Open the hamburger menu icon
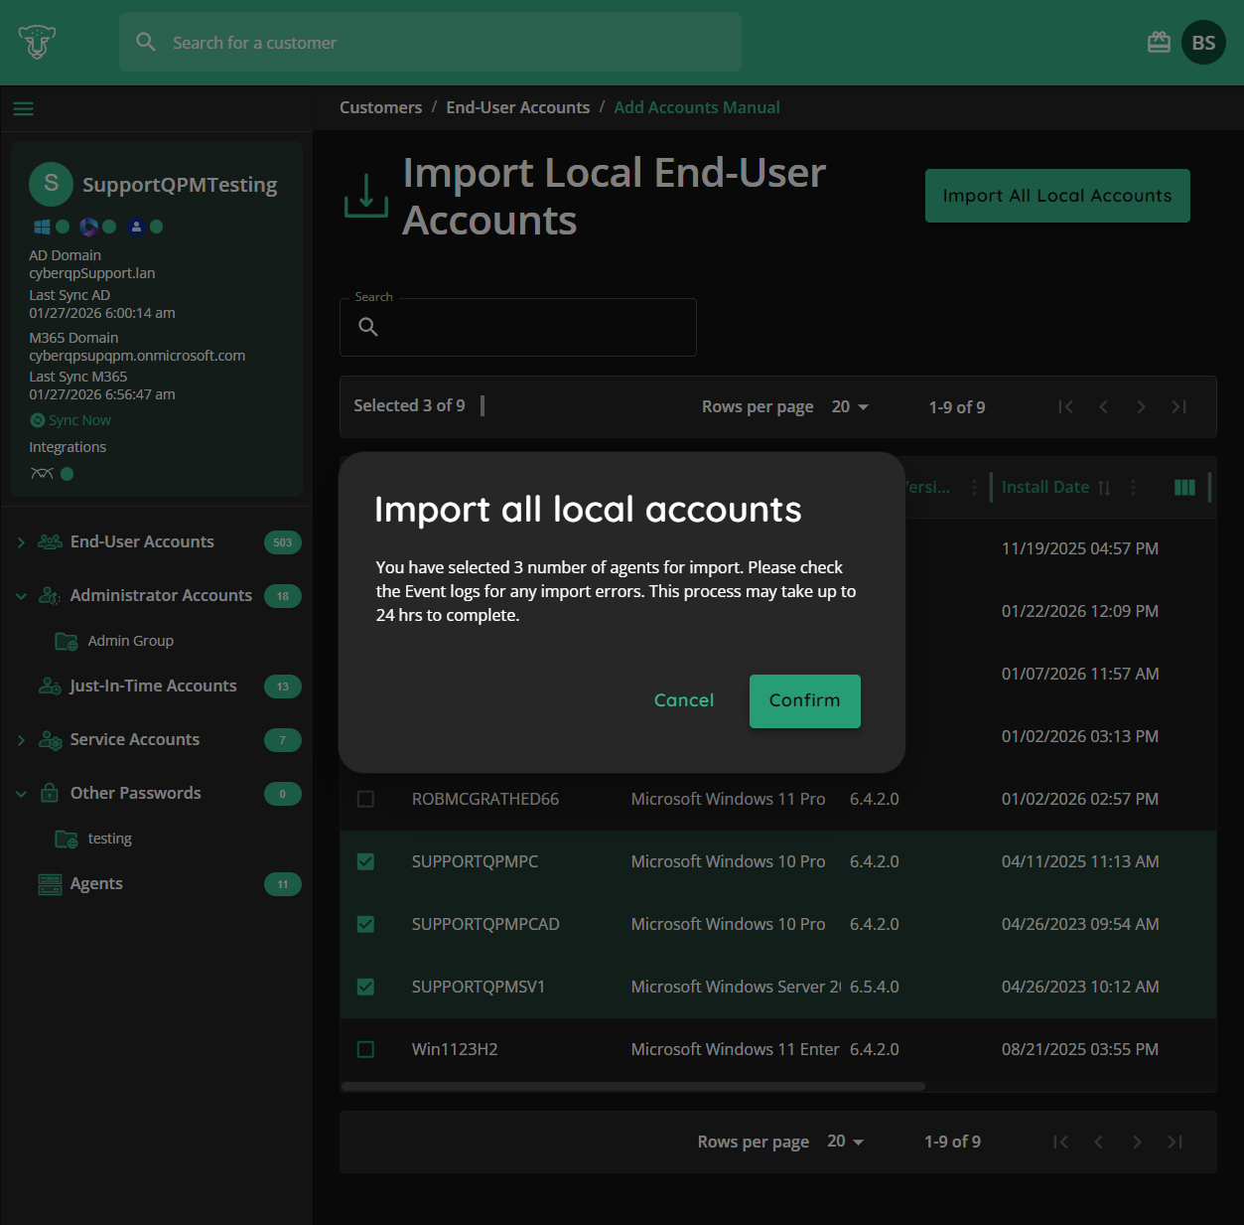Screen dimensions: 1244x1225 pos(23,108)
